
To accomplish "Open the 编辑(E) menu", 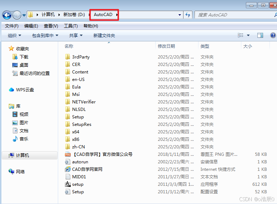I will pyautogui.click(x=31, y=26).
